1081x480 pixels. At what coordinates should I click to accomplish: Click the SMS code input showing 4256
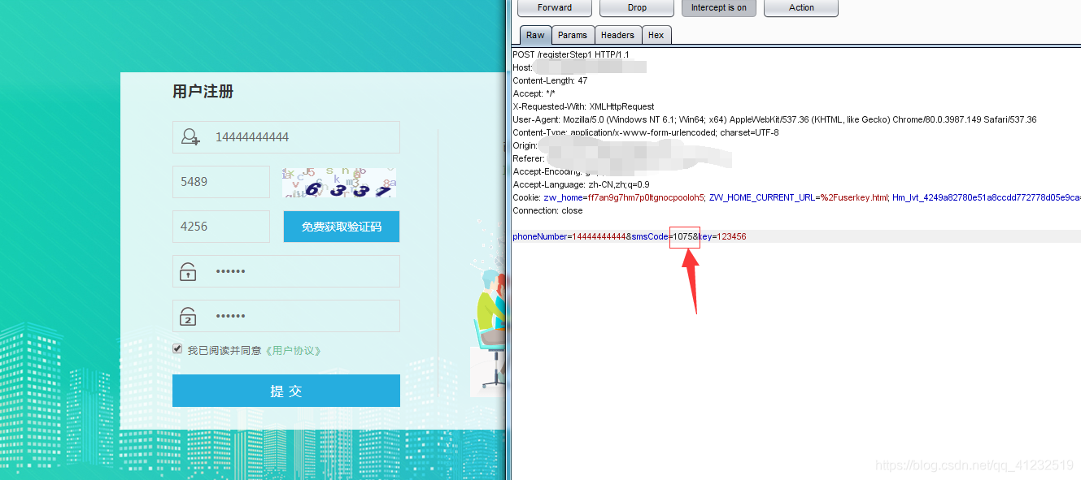click(x=221, y=227)
